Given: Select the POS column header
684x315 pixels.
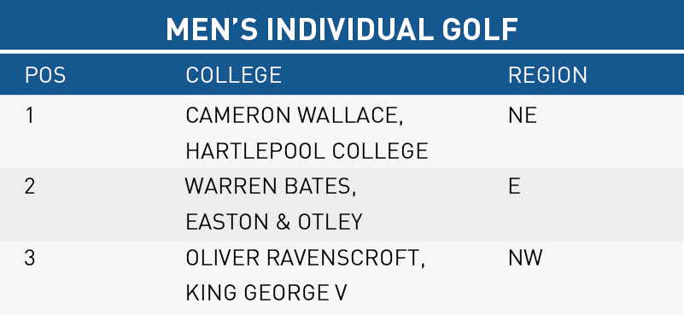Looking at the screenshot, I should 45,75.
